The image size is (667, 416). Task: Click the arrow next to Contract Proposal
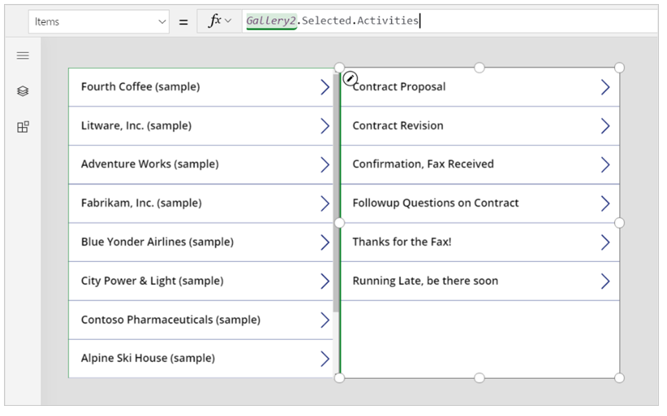(x=605, y=87)
